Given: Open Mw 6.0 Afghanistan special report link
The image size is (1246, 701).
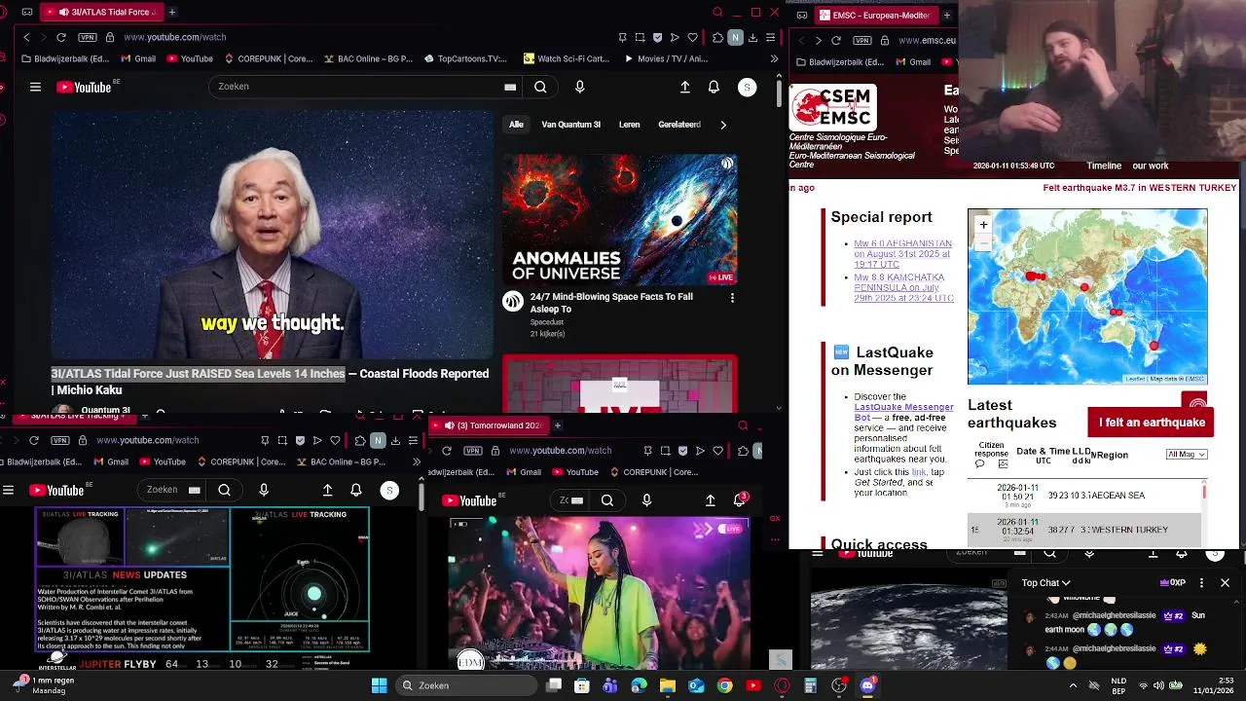Looking at the screenshot, I should [902, 254].
